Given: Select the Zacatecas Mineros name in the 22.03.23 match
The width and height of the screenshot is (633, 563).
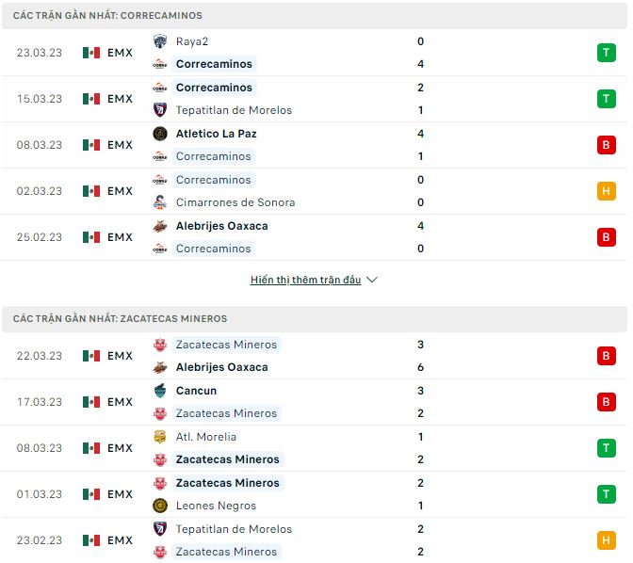Looking at the screenshot, I should [x=227, y=345].
